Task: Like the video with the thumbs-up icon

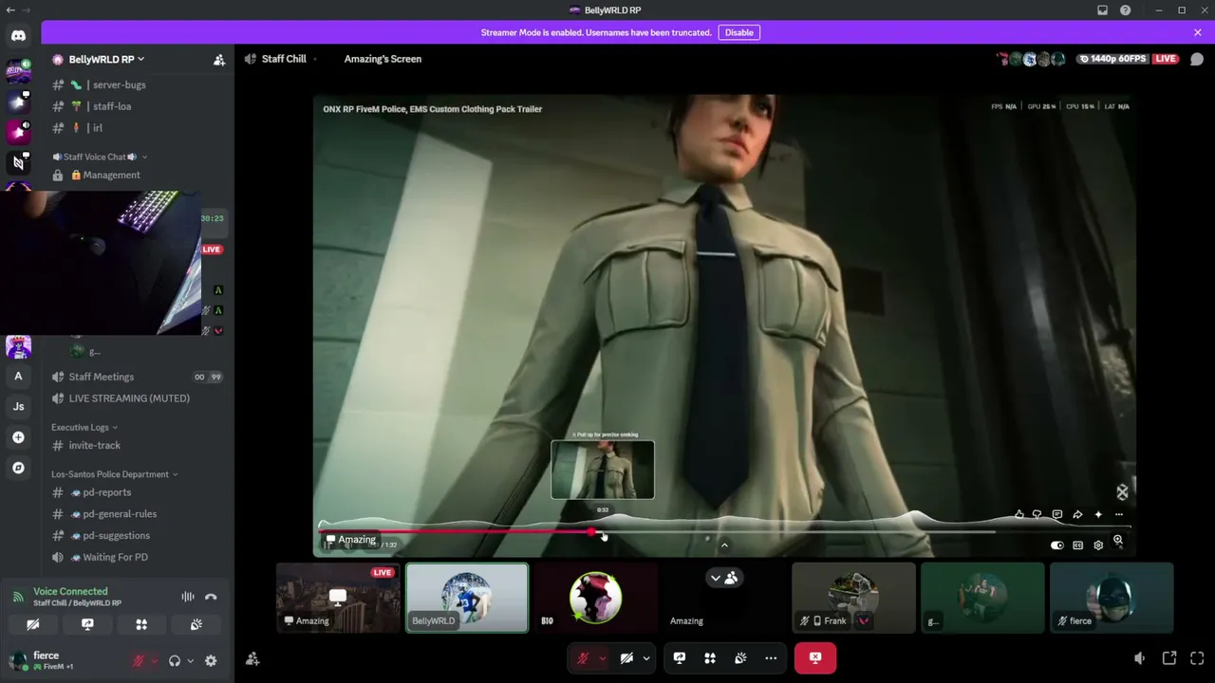Action: 1019,514
